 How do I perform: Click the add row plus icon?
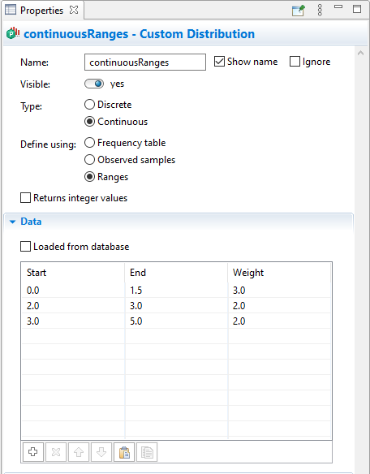tap(33, 452)
